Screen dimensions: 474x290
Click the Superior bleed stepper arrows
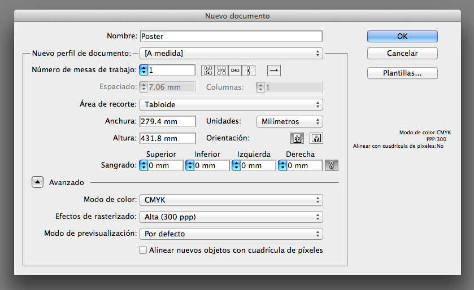(x=143, y=165)
